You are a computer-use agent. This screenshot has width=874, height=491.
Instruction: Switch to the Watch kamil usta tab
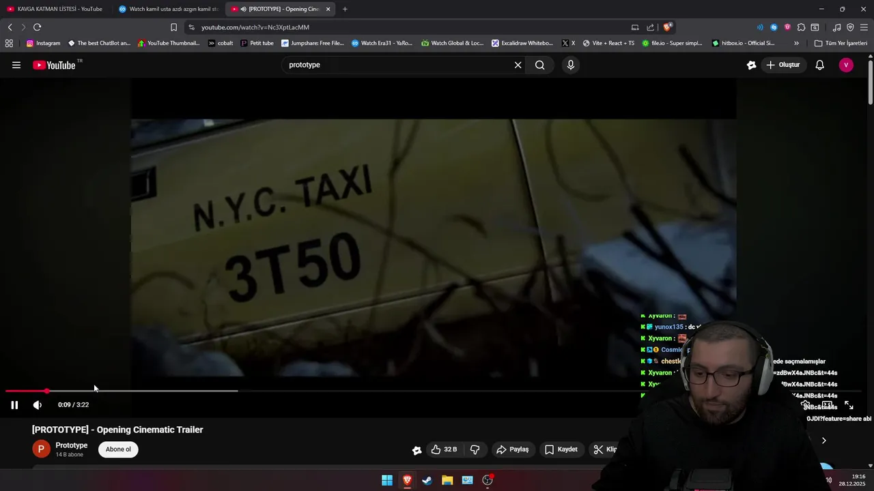168,9
